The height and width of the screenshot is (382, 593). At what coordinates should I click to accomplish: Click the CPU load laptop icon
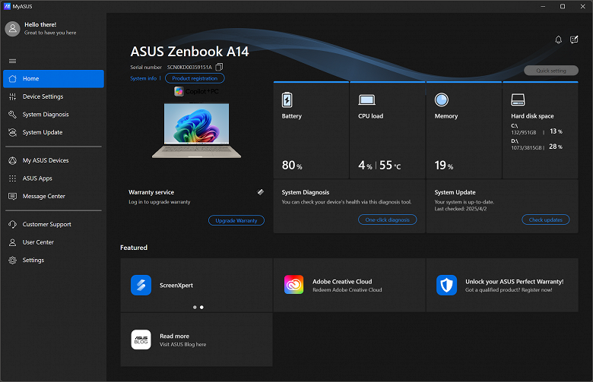point(367,99)
